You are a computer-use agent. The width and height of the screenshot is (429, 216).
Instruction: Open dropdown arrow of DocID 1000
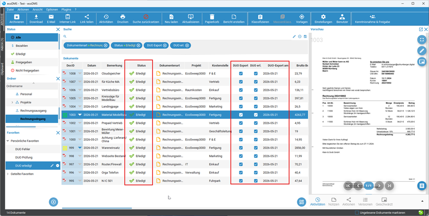[80, 139]
